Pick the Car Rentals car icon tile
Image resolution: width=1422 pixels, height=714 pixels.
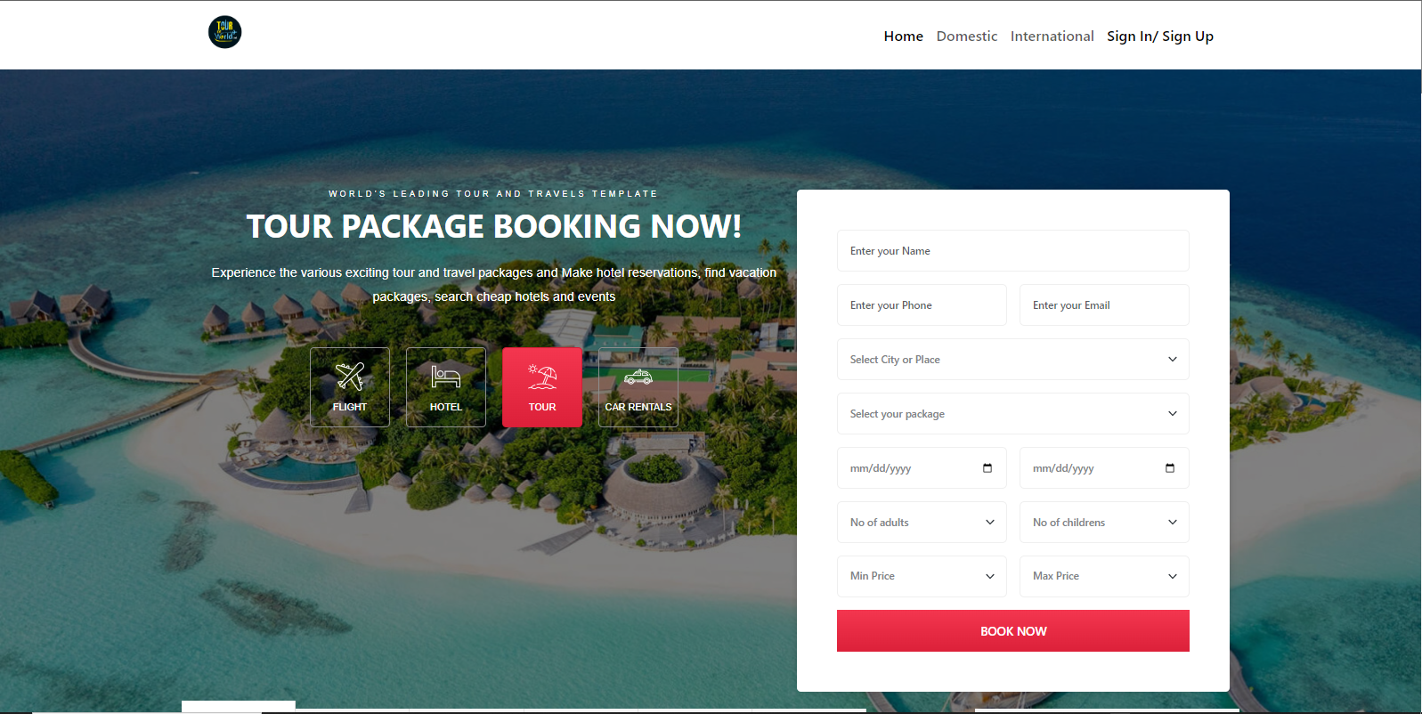pyautogui.click(x=638, y=387)
